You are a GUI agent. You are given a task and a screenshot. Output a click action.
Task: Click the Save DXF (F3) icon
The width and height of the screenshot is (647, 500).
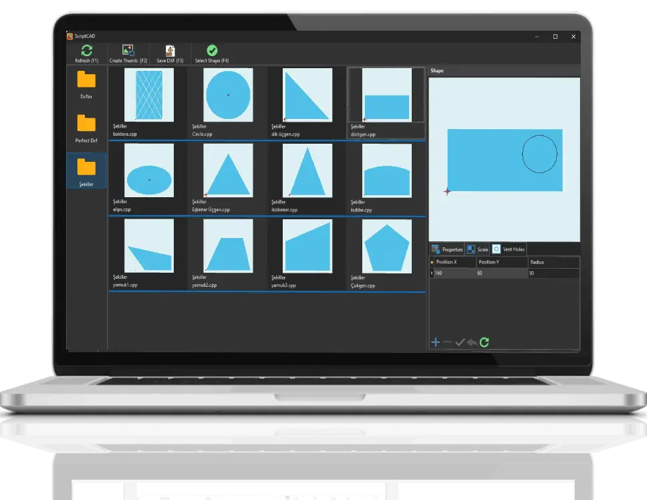click(x=170, y=51)
